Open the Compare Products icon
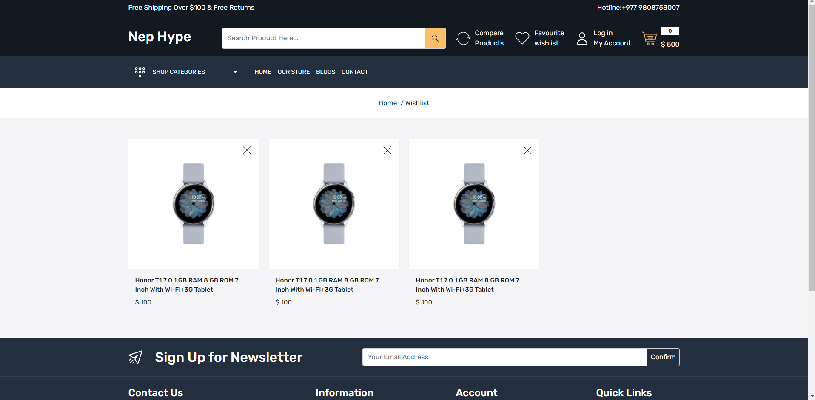 point(462,38)
